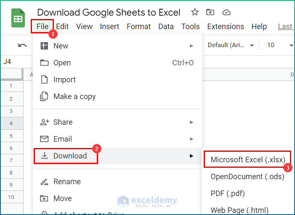
Task: Open the File menu
Action: point(43,27)
